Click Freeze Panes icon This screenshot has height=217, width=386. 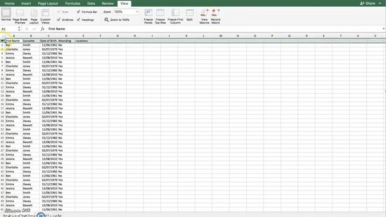click(x=148, y=13)
